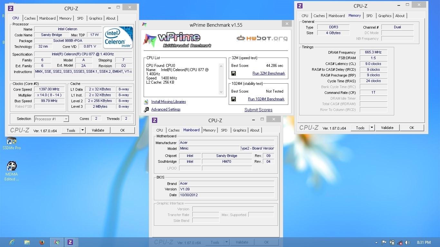
Task: Click the taskbar clock 8:31 PM
Action: (424, 242)
